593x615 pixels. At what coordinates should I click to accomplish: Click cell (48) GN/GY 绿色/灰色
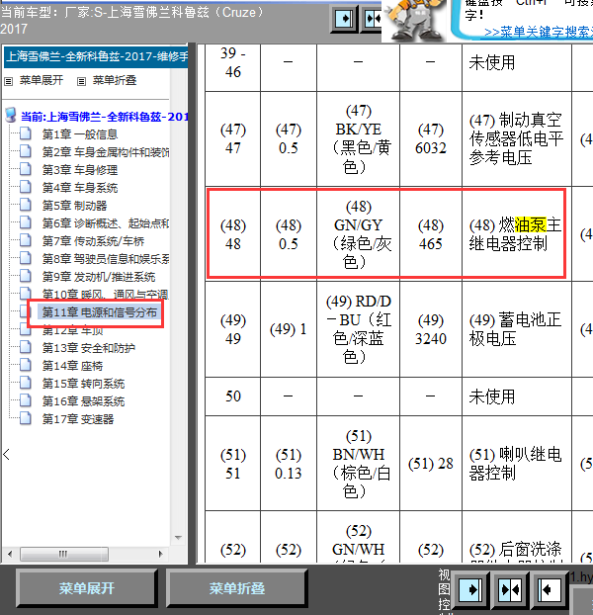coord(358,234)
